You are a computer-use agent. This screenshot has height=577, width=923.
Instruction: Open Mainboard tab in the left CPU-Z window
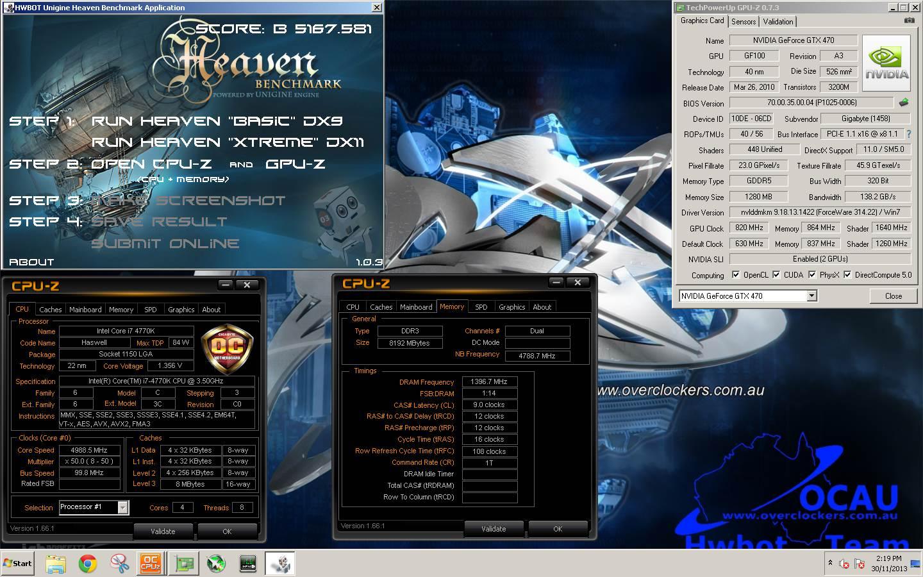(x=85, y=309)
